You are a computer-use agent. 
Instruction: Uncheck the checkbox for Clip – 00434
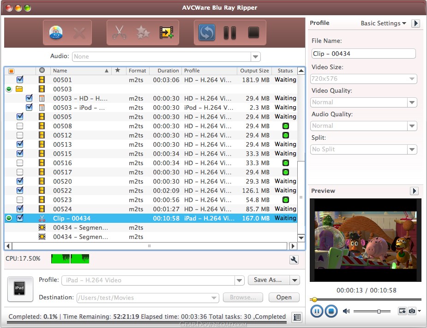[20, 218]
